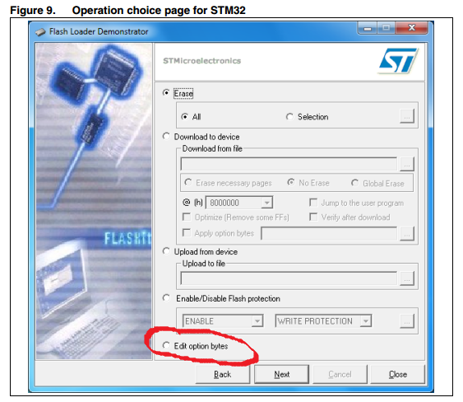Select Erase necessary pages option

(x=188, y=183)
